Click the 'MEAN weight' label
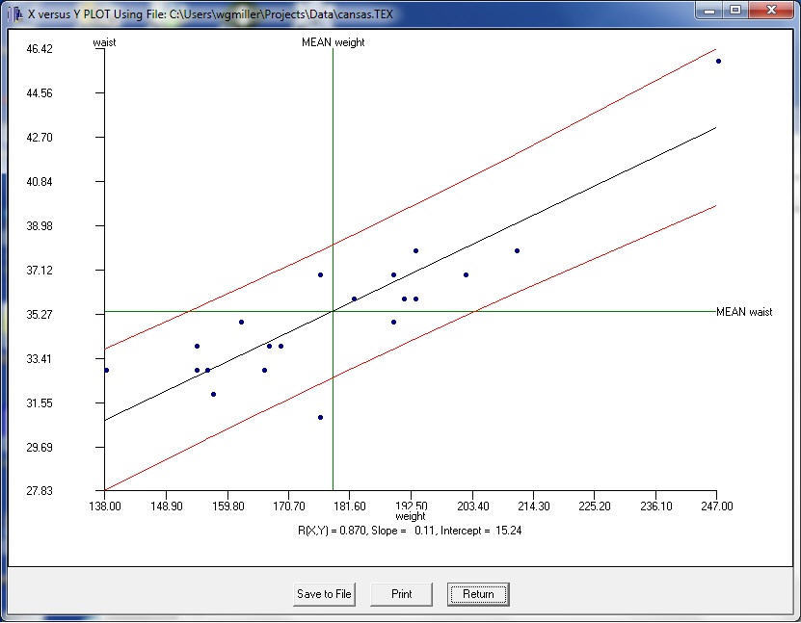 click(x=334, y=42)
